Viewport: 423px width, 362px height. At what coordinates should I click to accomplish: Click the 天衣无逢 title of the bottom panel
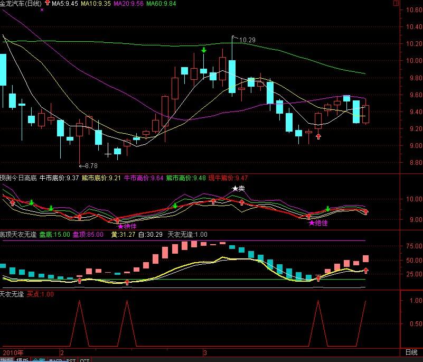click(x=12, y=294)
